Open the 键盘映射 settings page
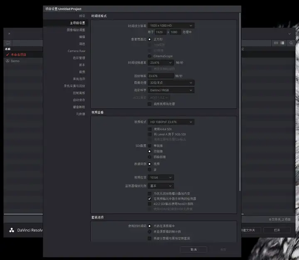This screenshot has width=299, height=260. tap(79, 107)
